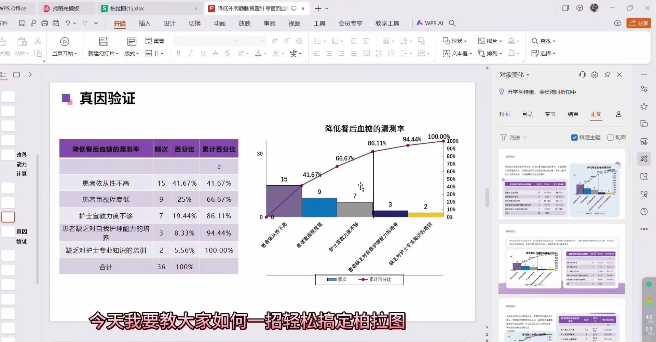Open the 插入 ribbon tab

click(145, 23)
